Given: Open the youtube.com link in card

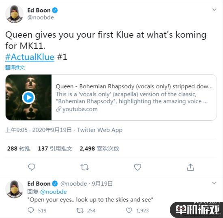Looking at the screenshot, I should point(77,109).
